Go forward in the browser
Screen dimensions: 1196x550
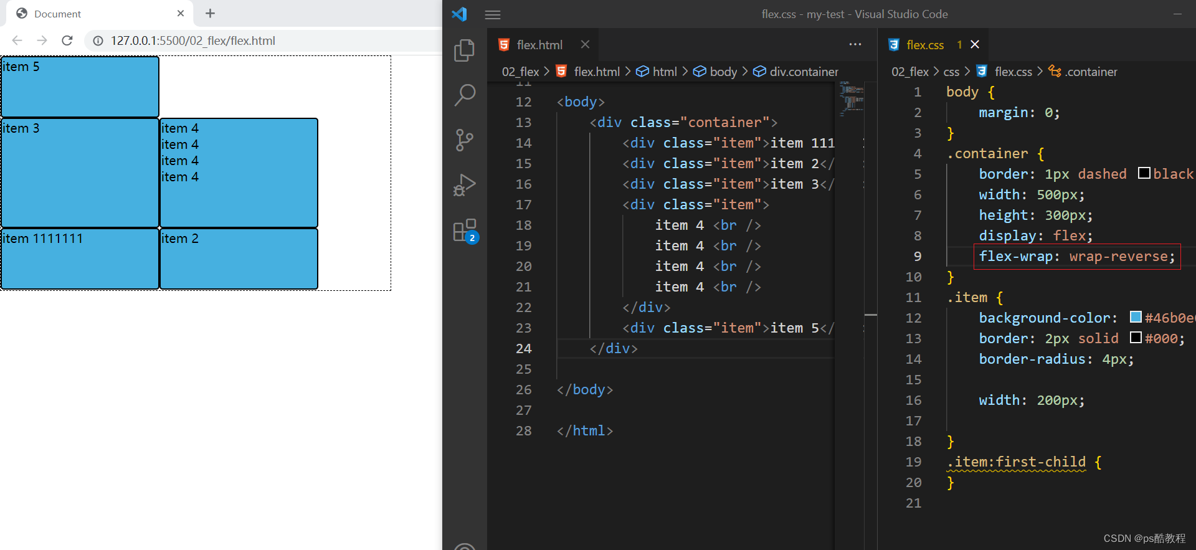click(42, 40)
